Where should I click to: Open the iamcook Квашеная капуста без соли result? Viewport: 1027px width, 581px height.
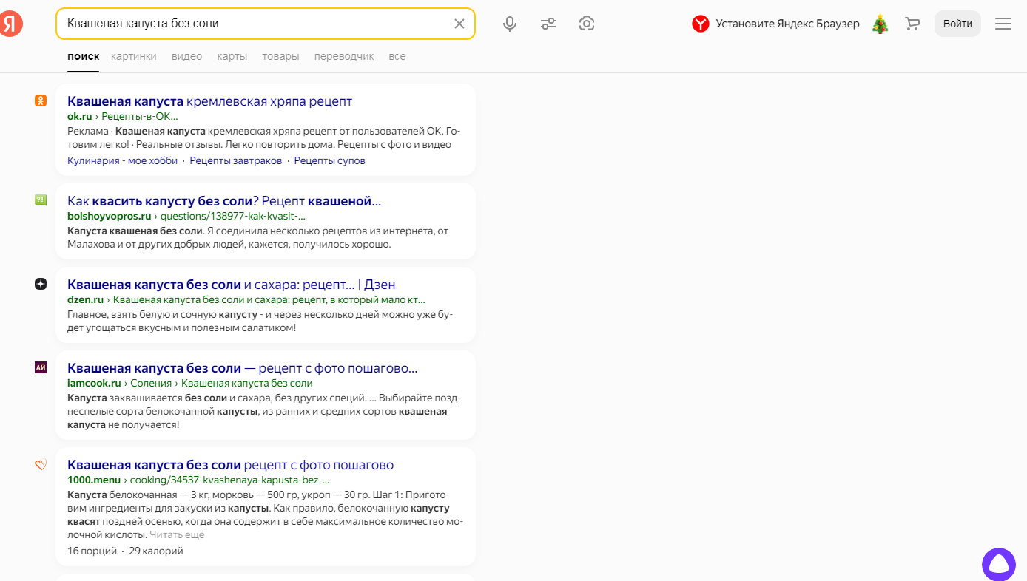tap(243, 367)
